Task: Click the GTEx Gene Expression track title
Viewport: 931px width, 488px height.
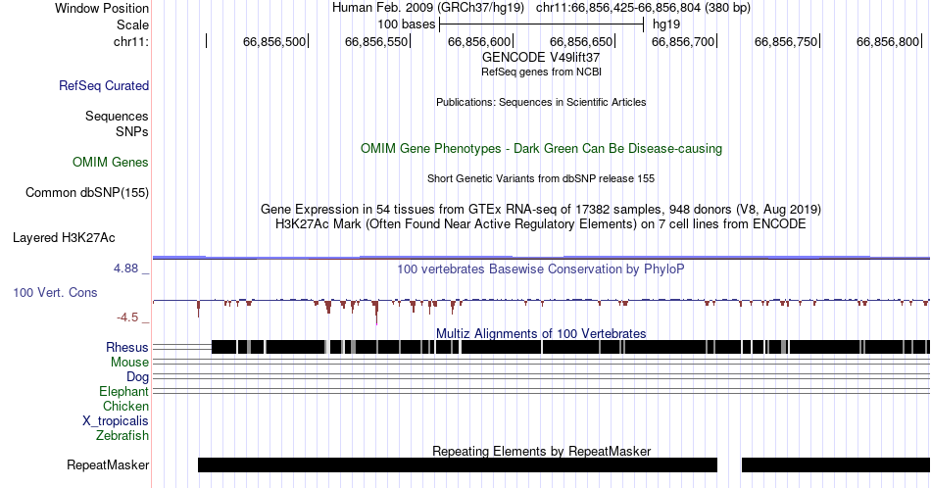Action: click(x=541, y=209)
